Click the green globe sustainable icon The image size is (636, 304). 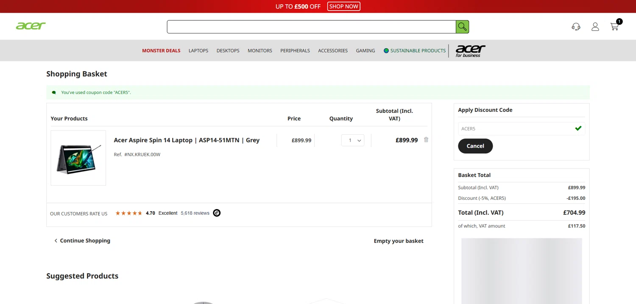(386, 51)
